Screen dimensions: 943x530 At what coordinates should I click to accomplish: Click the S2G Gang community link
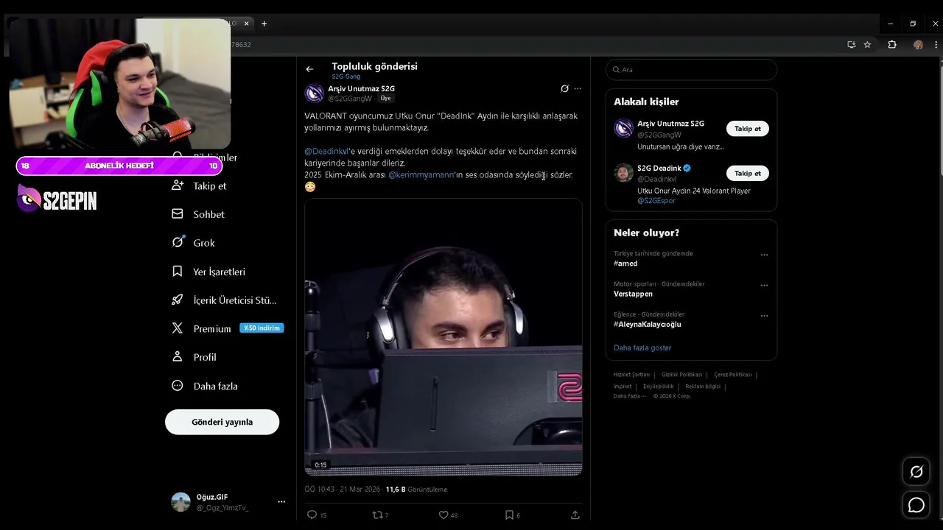click(346, 77)
